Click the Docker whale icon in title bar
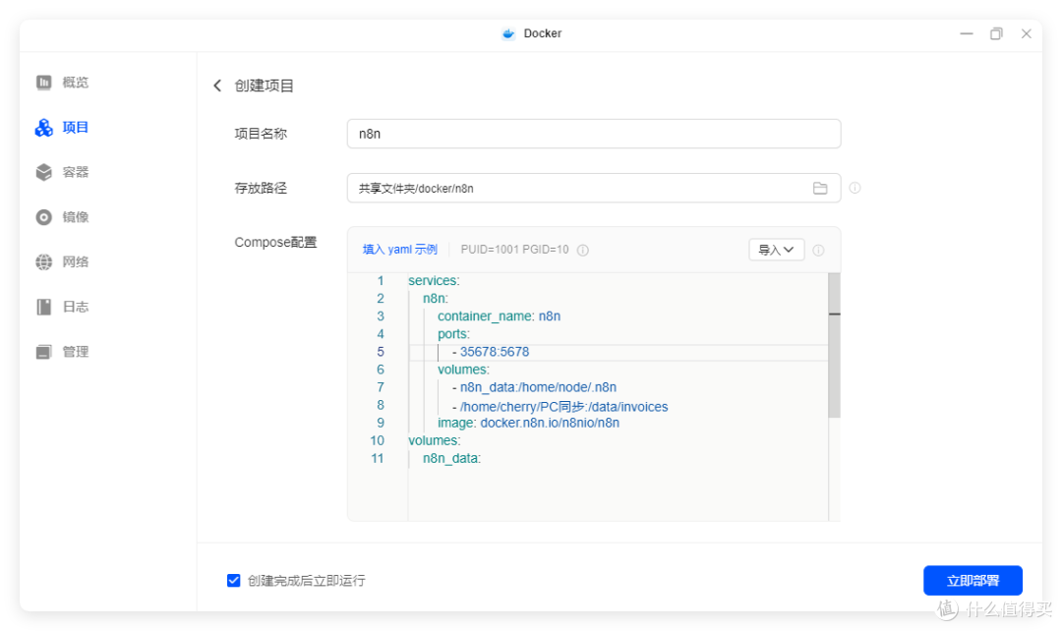The width and height of the screenshot is (1062, 631). coord(508,33)
